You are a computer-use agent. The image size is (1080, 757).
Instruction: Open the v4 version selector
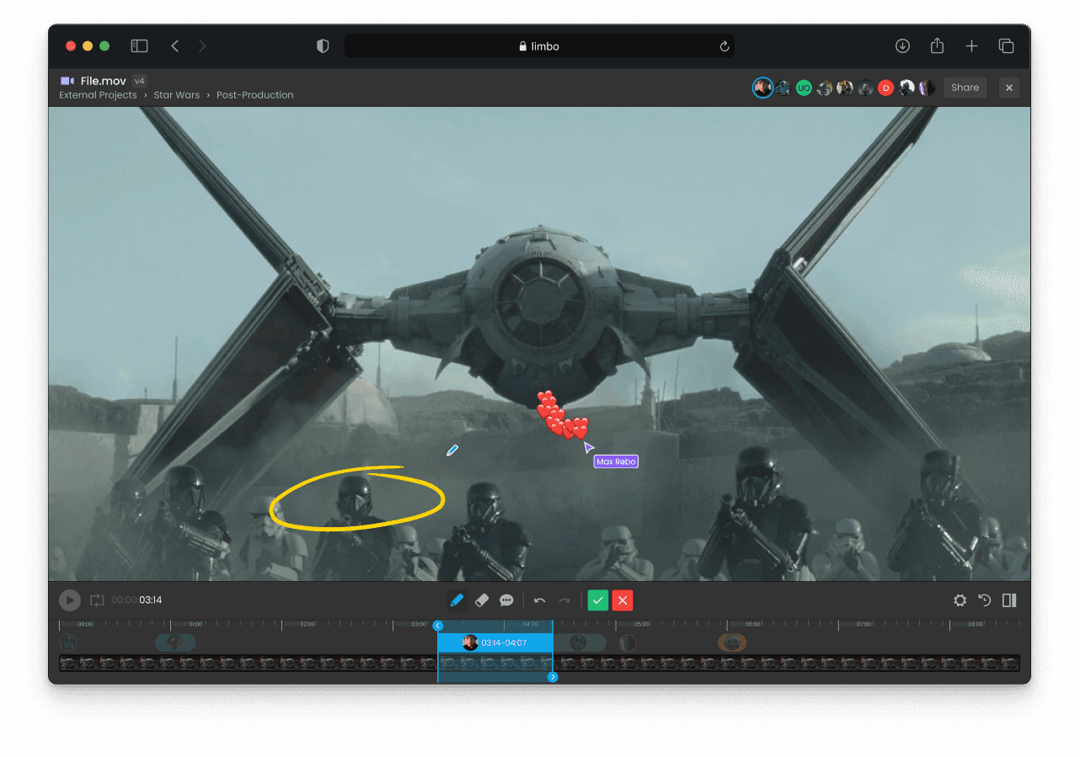140,81
